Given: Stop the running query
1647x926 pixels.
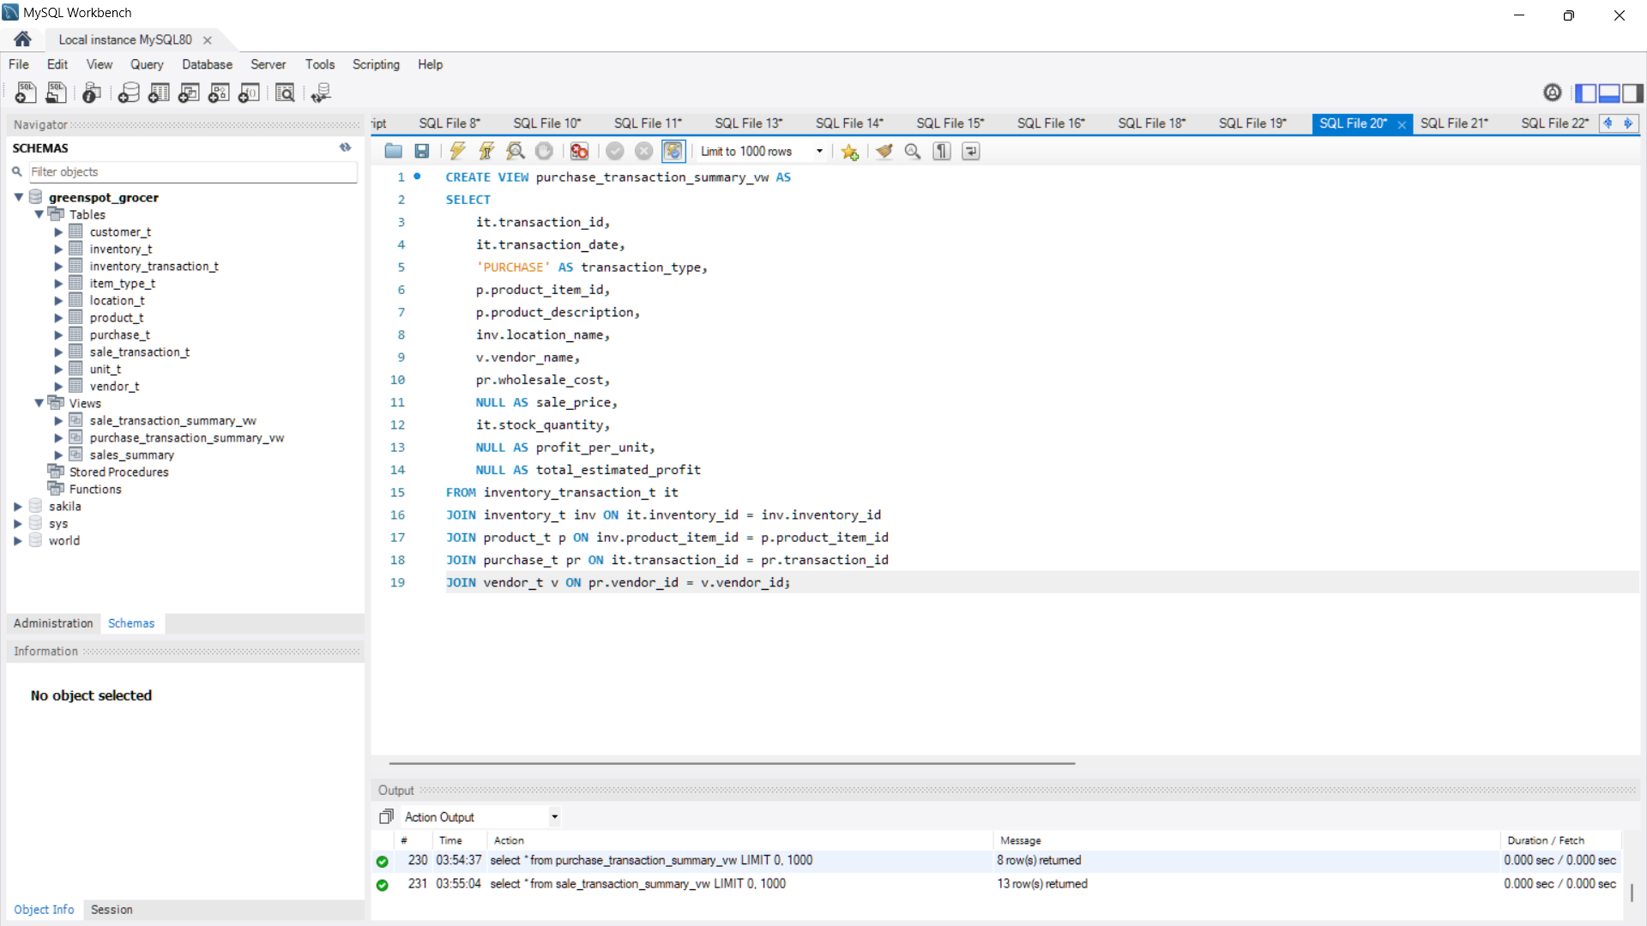Looking at the screenshot, I should coord(544,151).
